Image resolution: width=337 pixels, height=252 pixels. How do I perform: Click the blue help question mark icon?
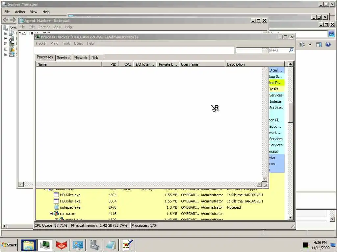click(328, 45)
